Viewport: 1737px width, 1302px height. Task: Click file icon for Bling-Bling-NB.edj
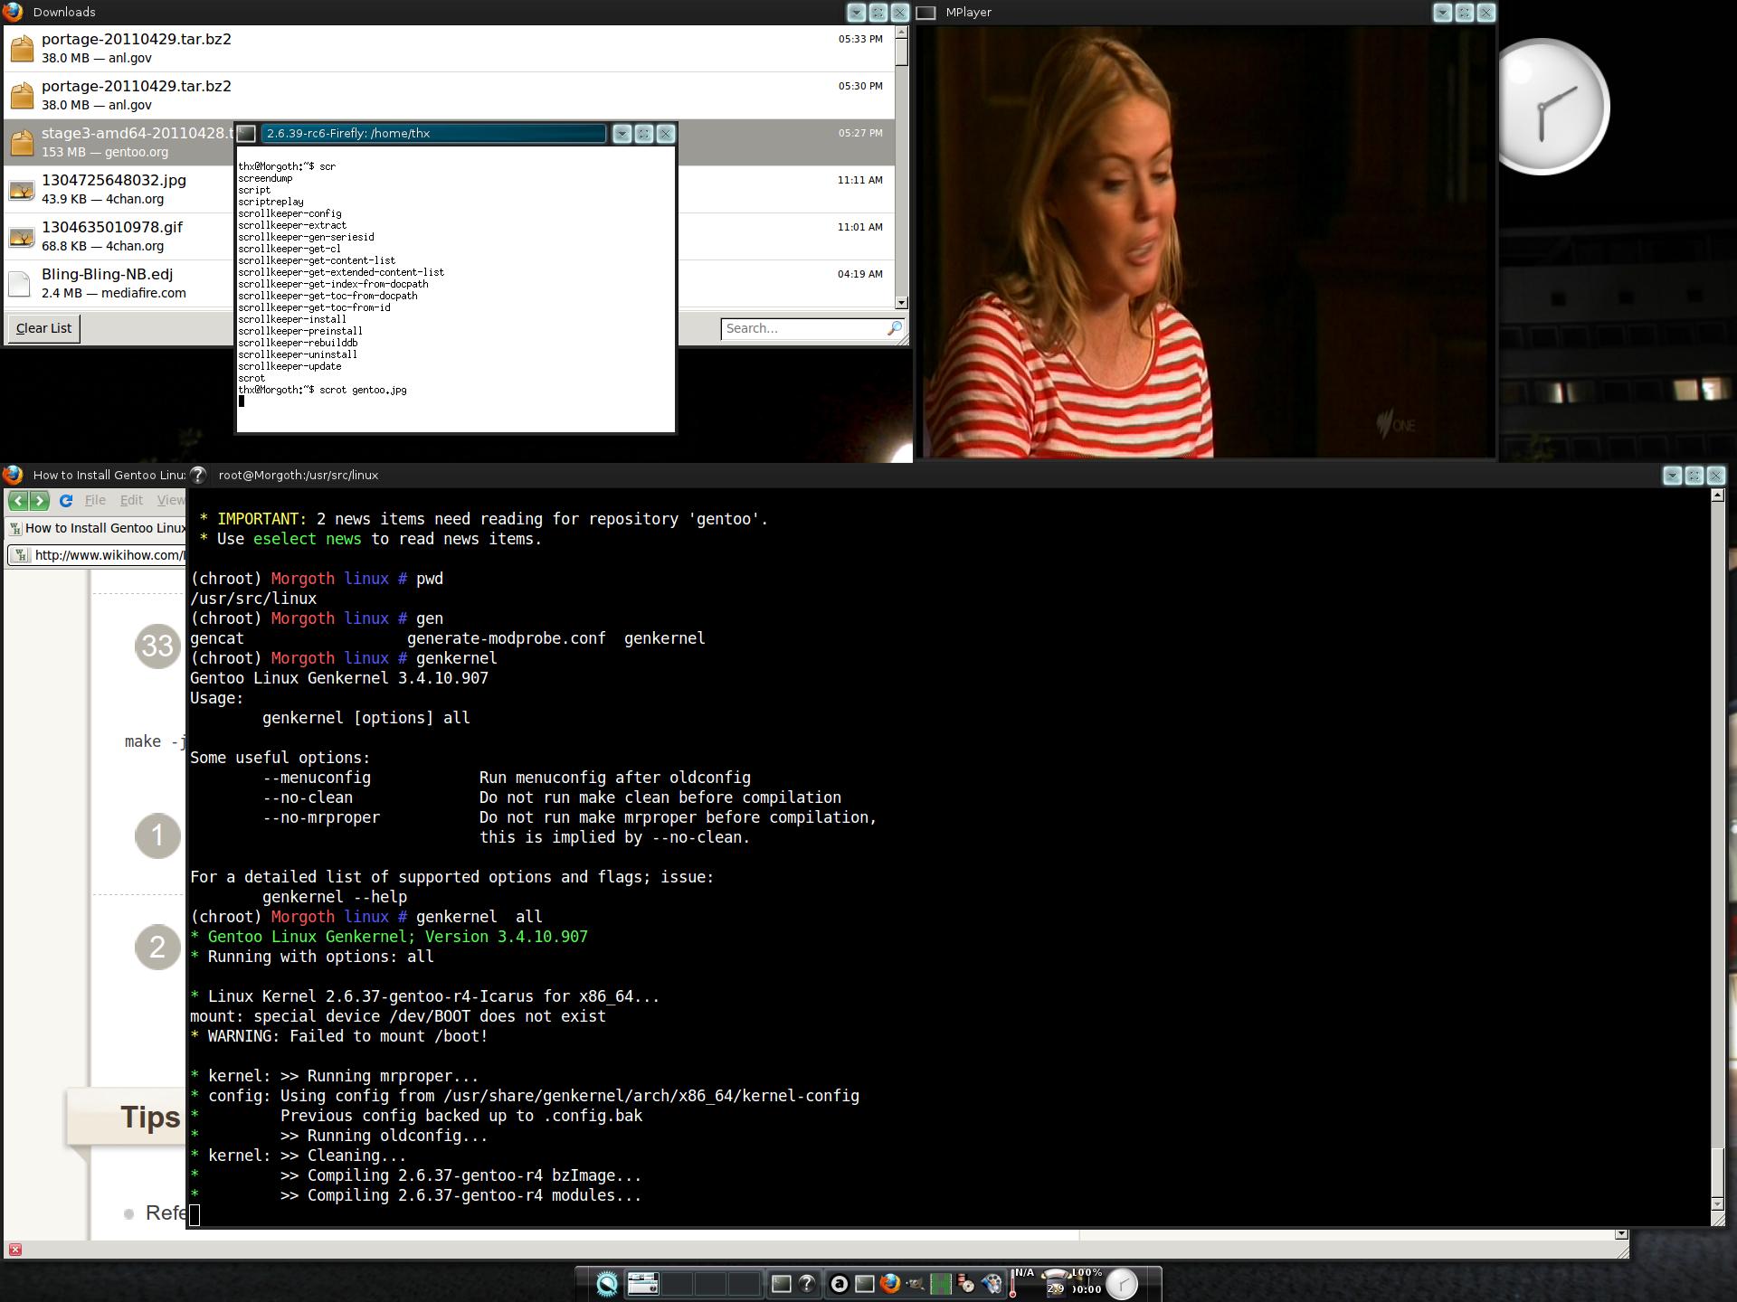20,284
